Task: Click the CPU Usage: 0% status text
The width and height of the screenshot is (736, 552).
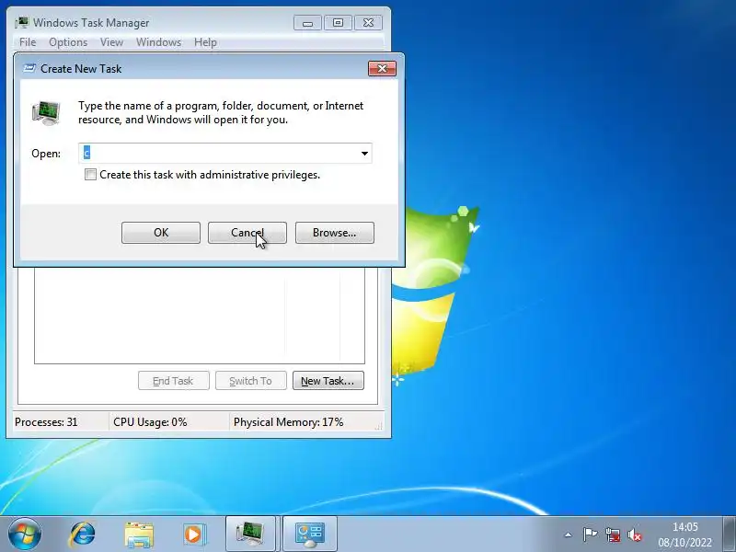Action: tap(150, 422)
